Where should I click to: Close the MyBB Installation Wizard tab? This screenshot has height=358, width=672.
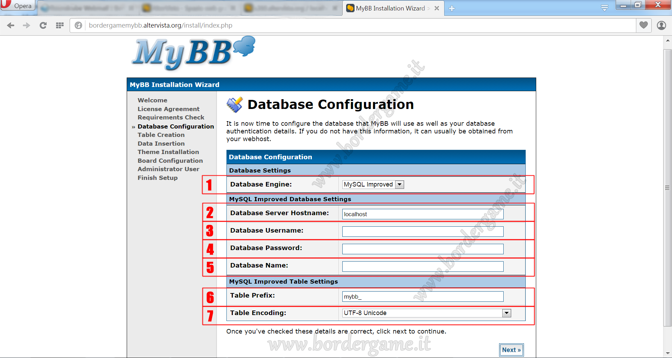[437, 8]
